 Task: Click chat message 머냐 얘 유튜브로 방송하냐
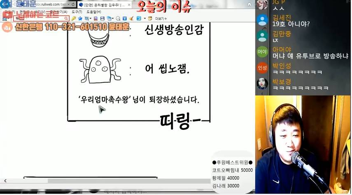click(x=310, y=56)
